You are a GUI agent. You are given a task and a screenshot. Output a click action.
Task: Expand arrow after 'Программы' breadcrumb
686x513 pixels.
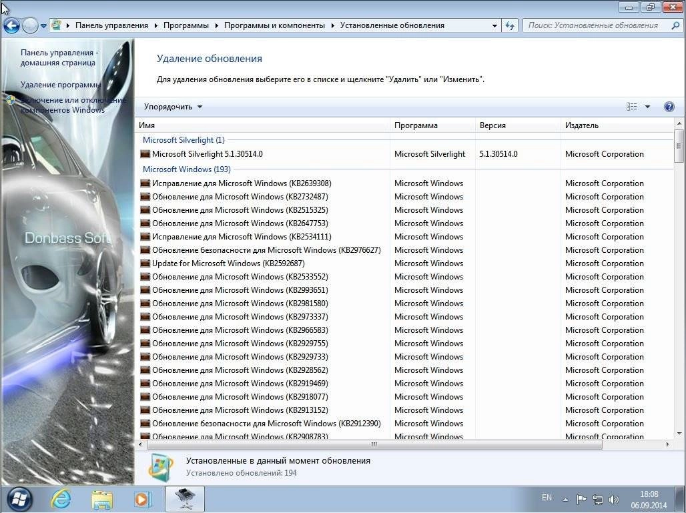216,26
